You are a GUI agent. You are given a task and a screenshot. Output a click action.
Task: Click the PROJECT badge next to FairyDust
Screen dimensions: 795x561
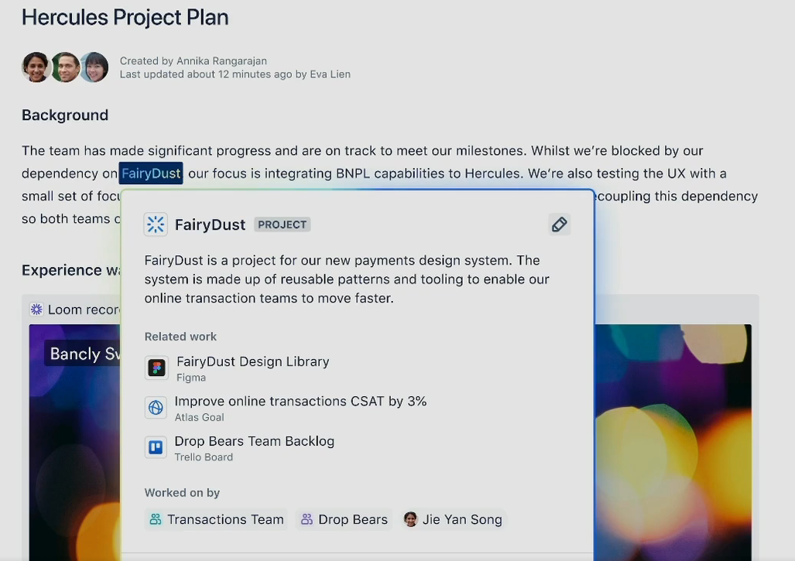tap(282, 224)
